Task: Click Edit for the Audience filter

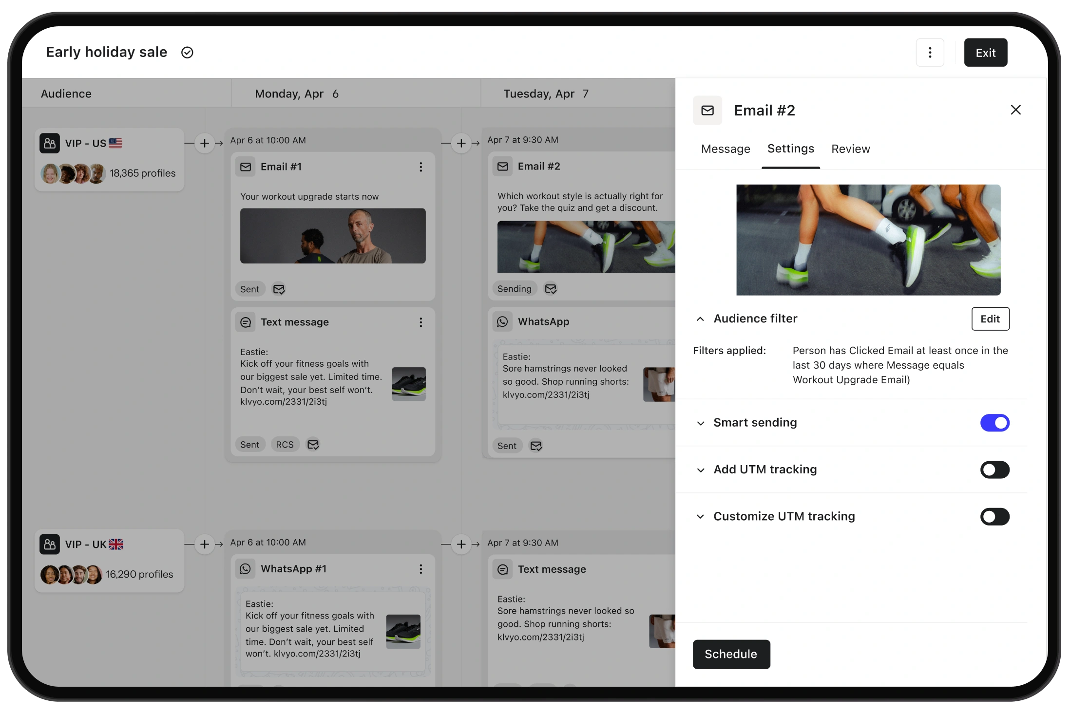Action: (990, 319)
